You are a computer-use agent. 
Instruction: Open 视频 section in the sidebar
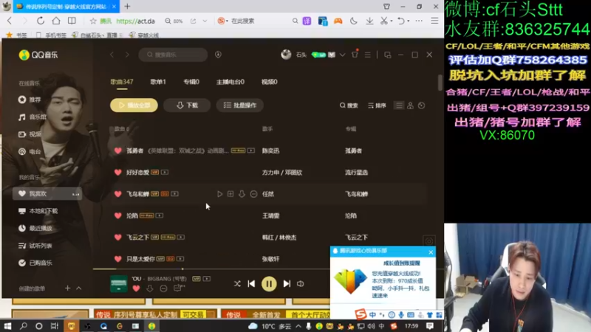point(30,134)
